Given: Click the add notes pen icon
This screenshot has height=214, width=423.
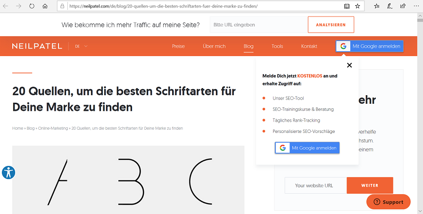Looking at the screenshot, I should tap(390, 6).
